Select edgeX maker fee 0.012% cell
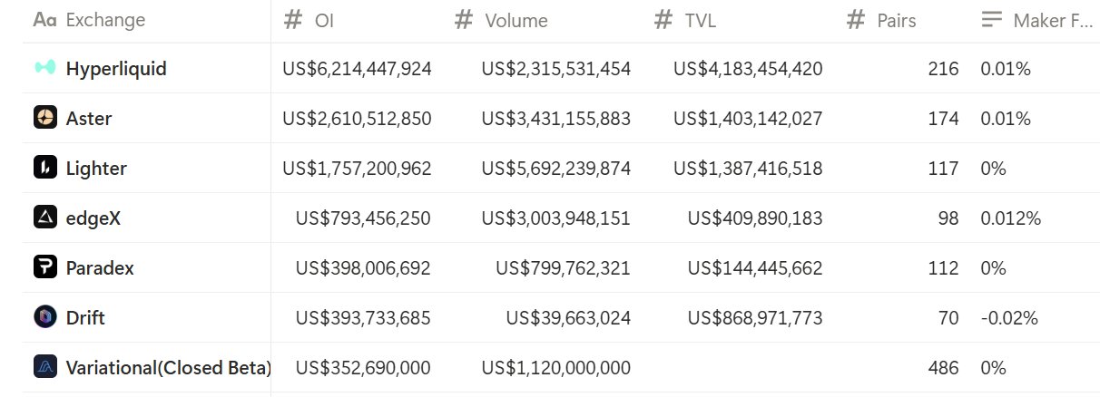Screen dimensions: 1100x397 pyautogui.click(x=1010, y=218)
